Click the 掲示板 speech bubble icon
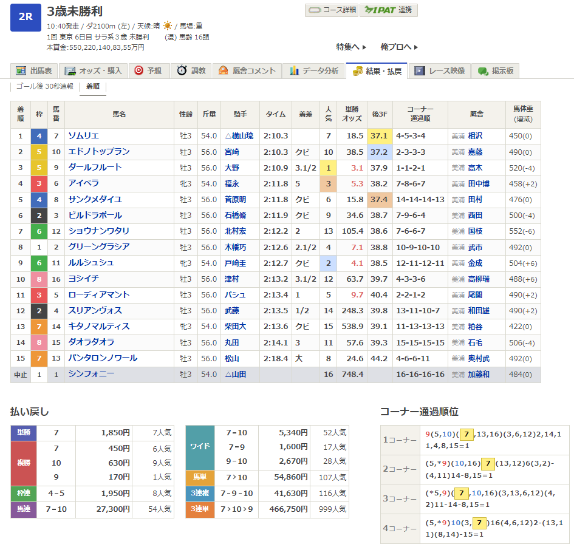Image resolution: width=574 pixels, height=547 pixels. [483, 71]
